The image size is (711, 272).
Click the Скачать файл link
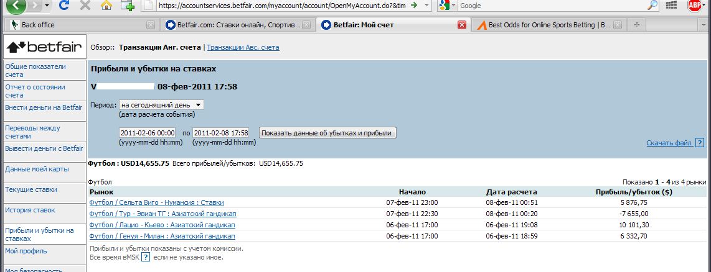pos(669,143)
